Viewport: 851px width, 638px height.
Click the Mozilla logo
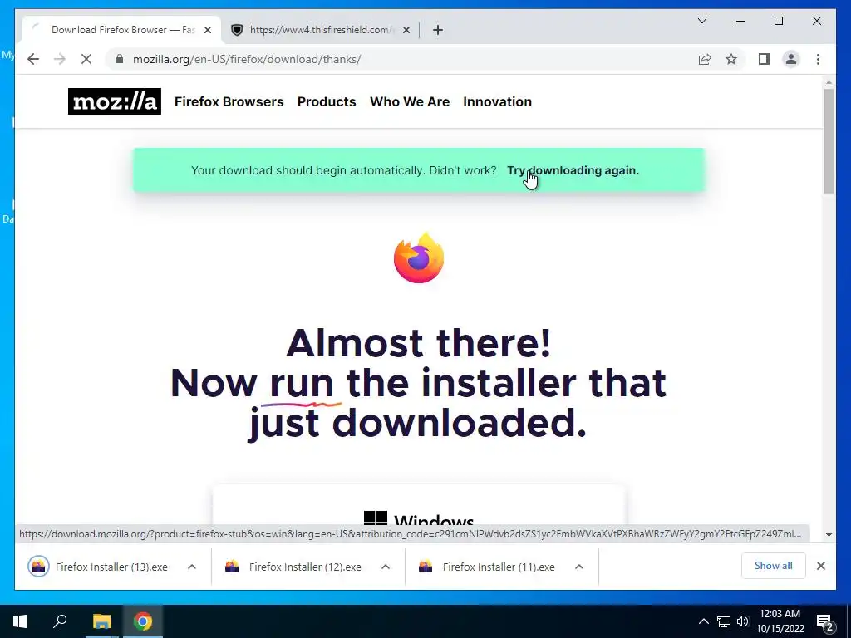coord(115,101)
